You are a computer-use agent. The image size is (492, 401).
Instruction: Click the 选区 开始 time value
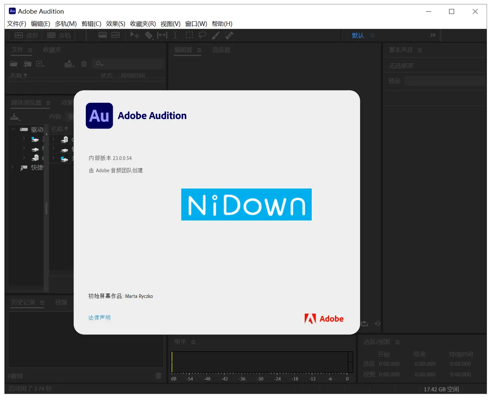pos(389,364)
